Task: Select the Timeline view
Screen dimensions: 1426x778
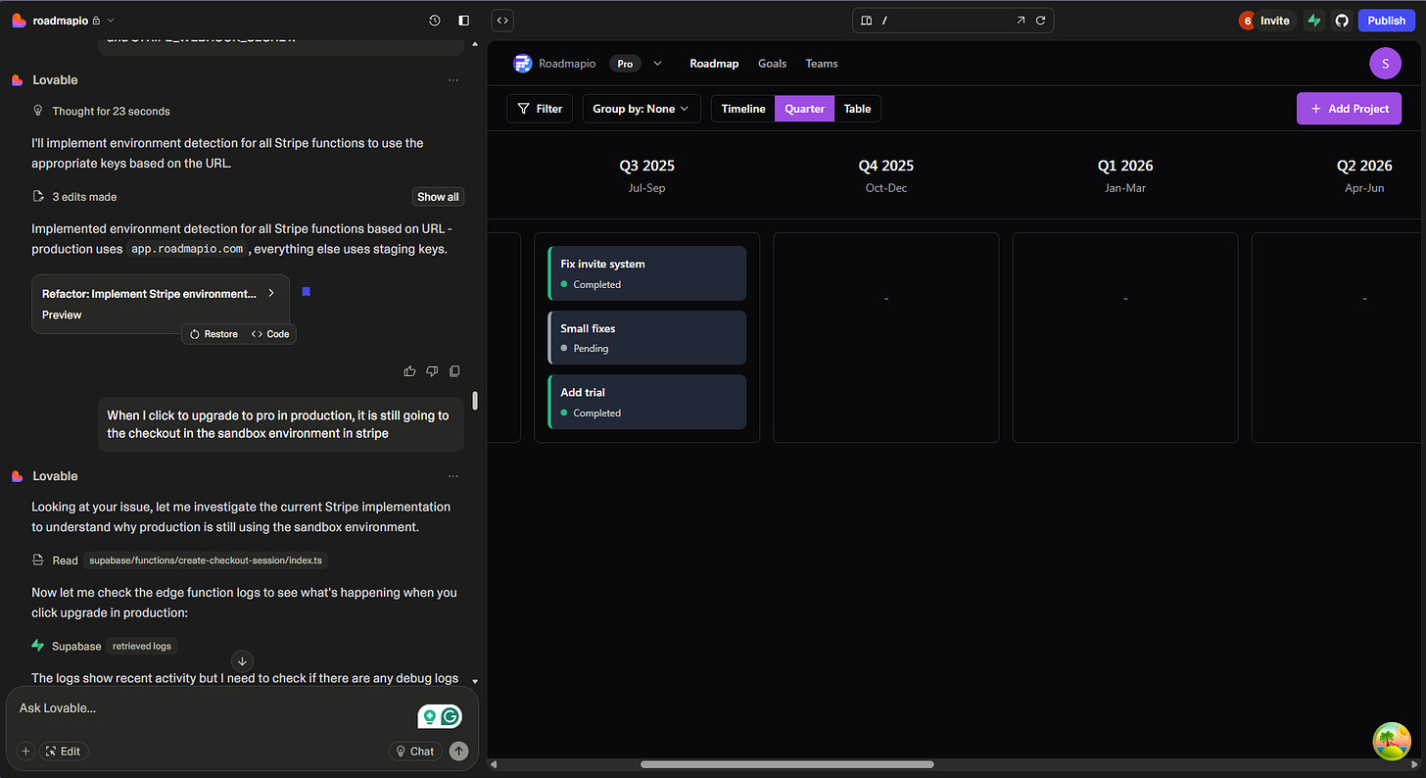Action: 743,109
